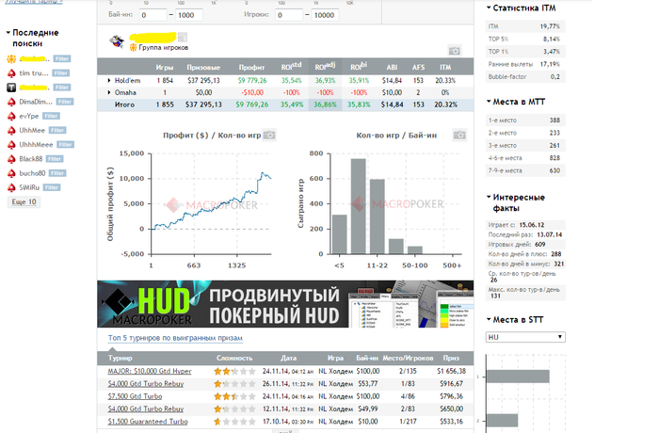
Task: Click the maximum players field showing 10000
Action: pos(325,15)
